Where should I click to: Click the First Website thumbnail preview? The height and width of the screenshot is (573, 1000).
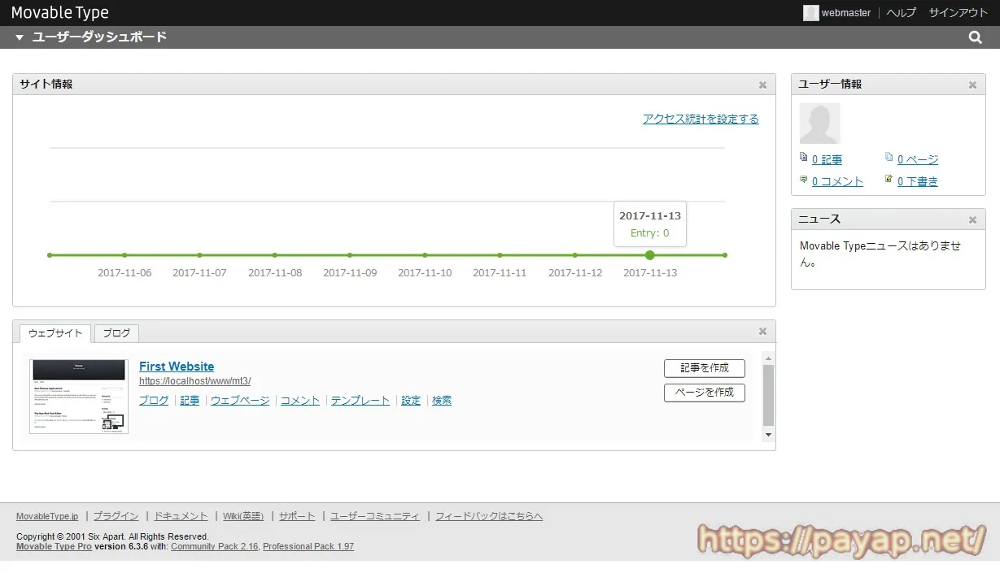(79, 397)
